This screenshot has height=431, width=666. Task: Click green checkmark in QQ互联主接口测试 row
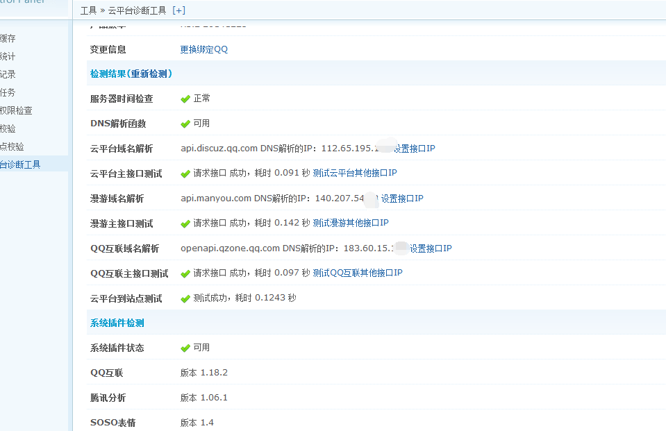click(x=185, y=273)
